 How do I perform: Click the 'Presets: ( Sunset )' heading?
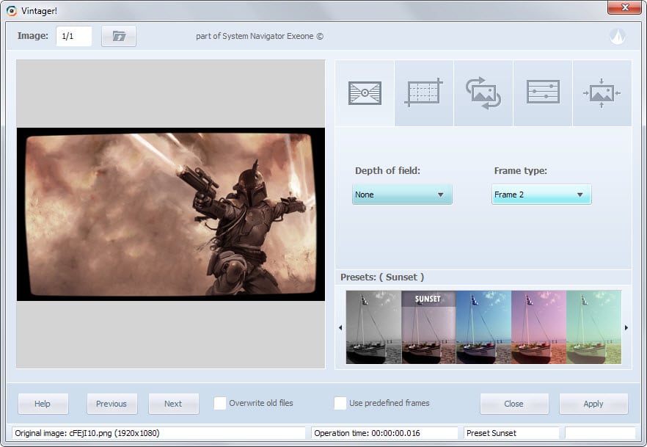coord(382,277)
